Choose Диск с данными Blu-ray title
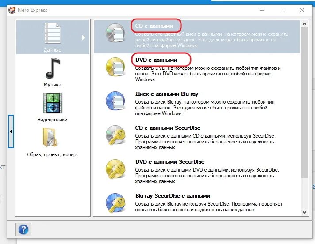Viewport: 315px width, 244px height. point(167,94)
